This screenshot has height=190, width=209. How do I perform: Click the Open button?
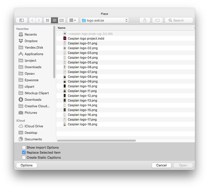(183, 165)
